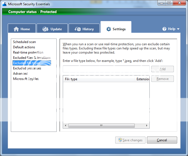This screenshot has width=188, height=156.
Task: Open Excluded processes settings
Action: point(27,68)
